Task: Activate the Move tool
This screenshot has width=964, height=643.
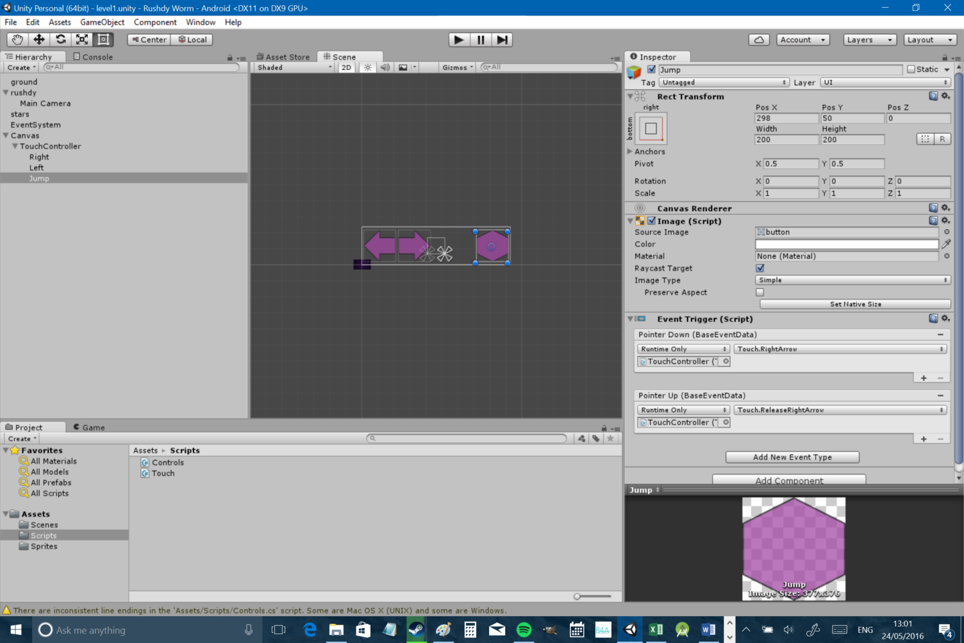Action: point(38,39)
